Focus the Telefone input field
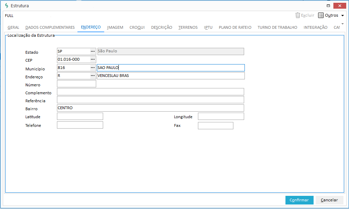 [x=80, y=125]
